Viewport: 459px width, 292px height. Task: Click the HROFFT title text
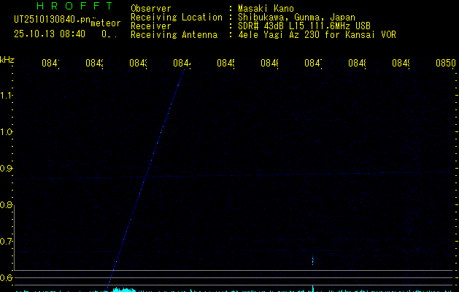pyautogui.click(x=74, y=6)
